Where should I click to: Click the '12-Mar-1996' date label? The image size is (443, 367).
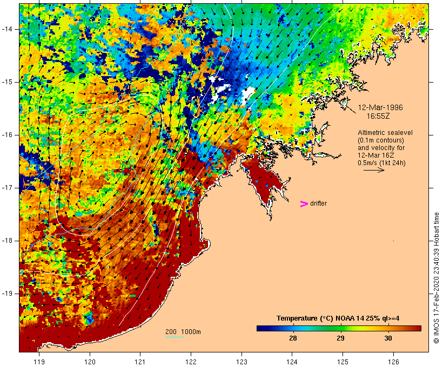click(380, 107)
